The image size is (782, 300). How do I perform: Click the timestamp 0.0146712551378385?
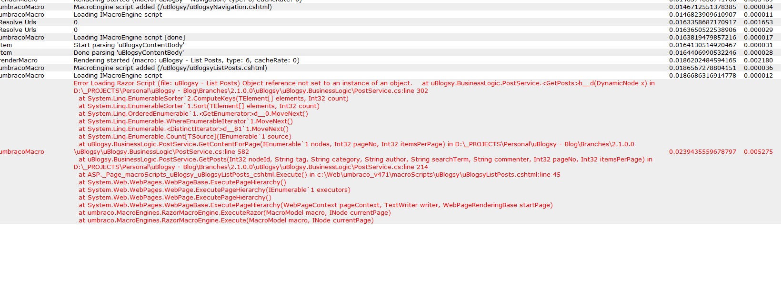point(702,7)
